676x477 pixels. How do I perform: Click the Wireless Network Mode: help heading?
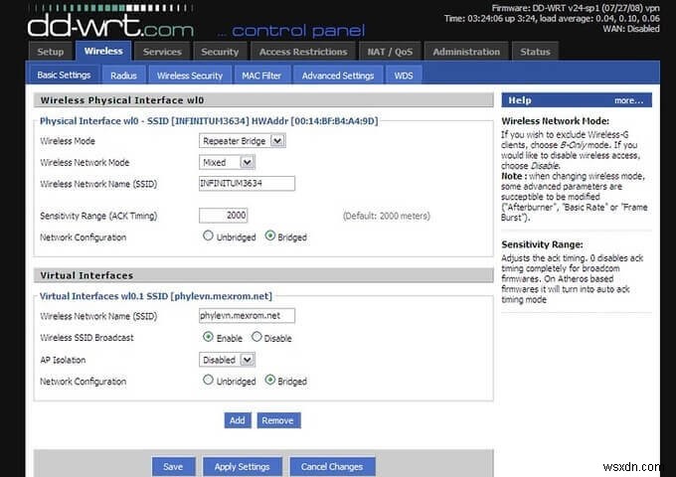click(x=556, y=121)
